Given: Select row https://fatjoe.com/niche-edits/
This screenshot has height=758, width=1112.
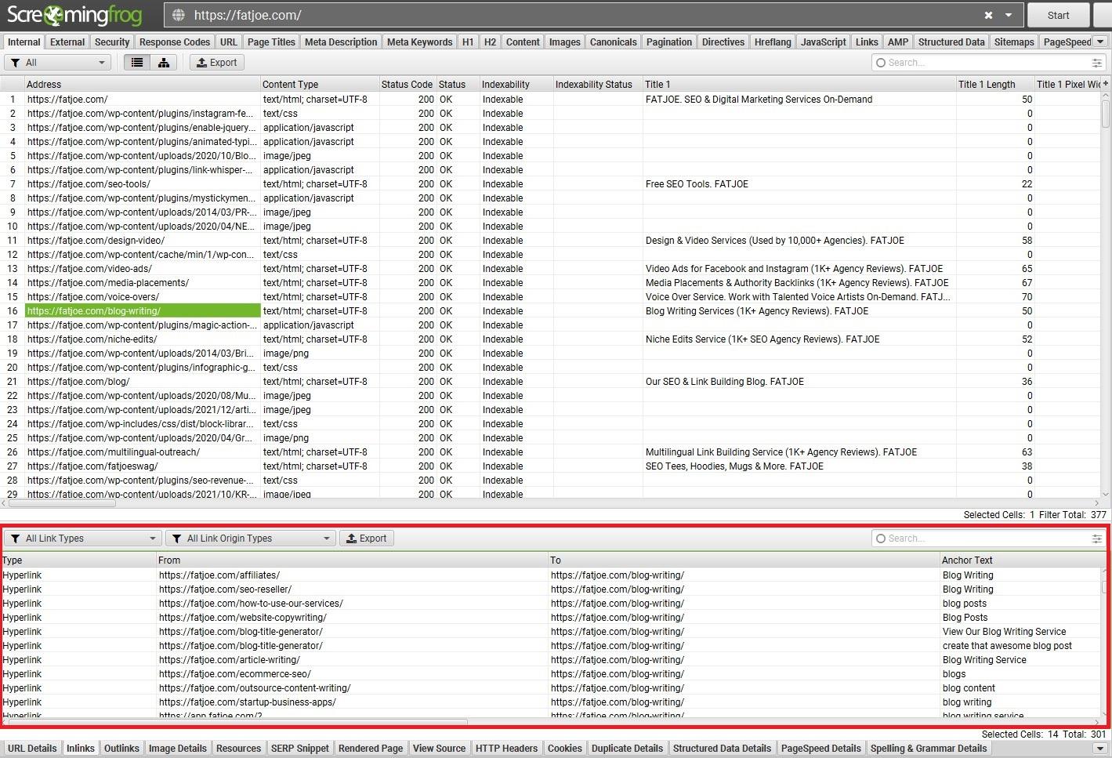Looking at the screenshot, I should 550,339.
